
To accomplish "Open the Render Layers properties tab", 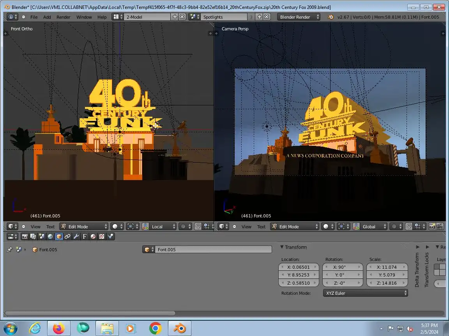I will pyautogui.click(x=33, y=236).
